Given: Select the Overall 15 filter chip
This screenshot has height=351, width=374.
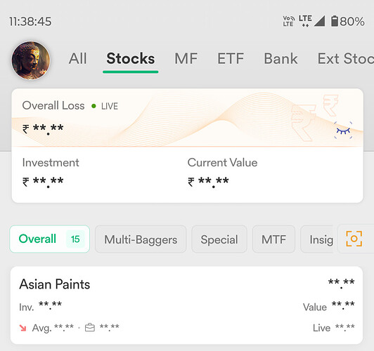Looking at the screenshot, I should (50, 239).
